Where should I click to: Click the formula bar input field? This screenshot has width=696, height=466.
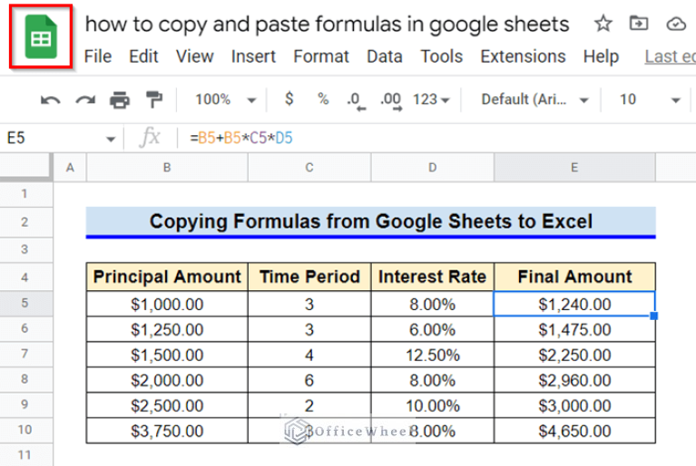coord(436,138)
